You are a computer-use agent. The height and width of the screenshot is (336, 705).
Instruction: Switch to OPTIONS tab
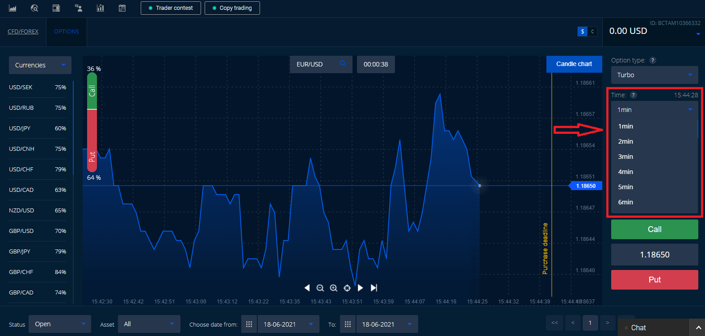click(67, 32)
